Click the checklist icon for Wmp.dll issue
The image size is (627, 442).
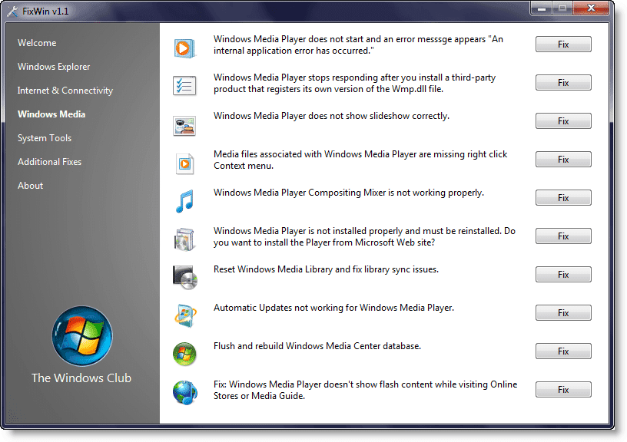tap(184, 85)
